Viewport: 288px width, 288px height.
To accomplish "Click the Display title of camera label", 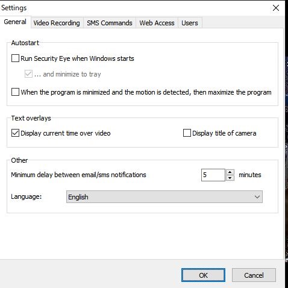I will pos(224,133).
